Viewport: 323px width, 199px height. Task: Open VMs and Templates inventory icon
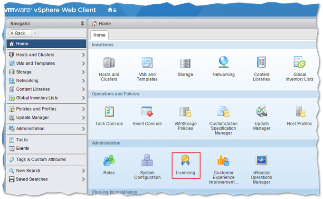[x=147, y=63]
